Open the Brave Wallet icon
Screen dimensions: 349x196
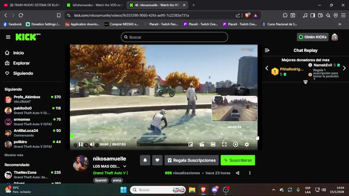pyautogui.click(x=320, y=16)
